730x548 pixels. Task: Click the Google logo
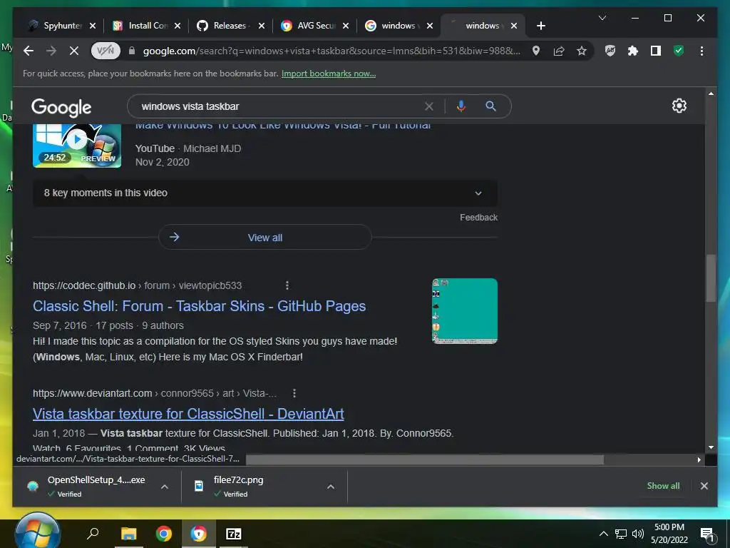61,107
